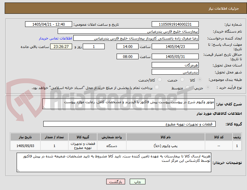Click the 14:00 deadline time field
This screenshot has height=190, width=247.
[128, 46]
